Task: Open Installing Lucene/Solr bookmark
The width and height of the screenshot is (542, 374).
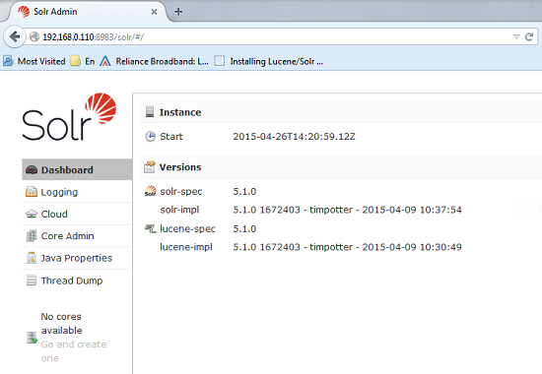Action: [x=269, y=61]
